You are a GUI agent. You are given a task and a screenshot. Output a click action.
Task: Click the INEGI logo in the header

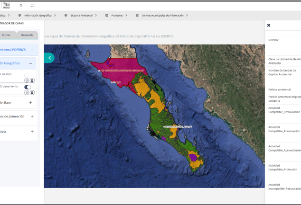pos(6,5)
